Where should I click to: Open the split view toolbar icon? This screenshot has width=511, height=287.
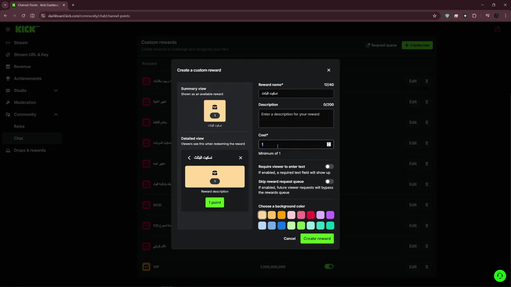pyautogui.click(x=32, y=16)
